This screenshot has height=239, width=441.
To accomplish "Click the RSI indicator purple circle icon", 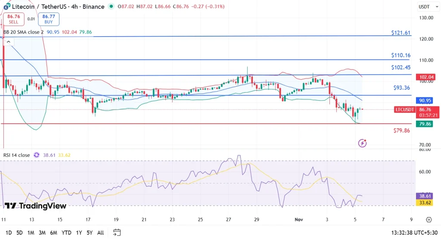I will (x=37, y=155).
